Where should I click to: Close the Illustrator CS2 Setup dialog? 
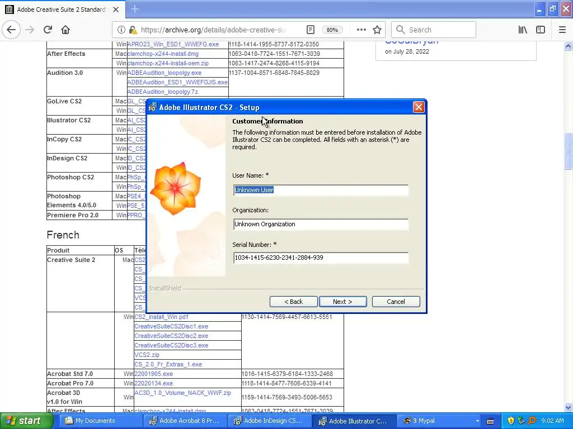419,107
